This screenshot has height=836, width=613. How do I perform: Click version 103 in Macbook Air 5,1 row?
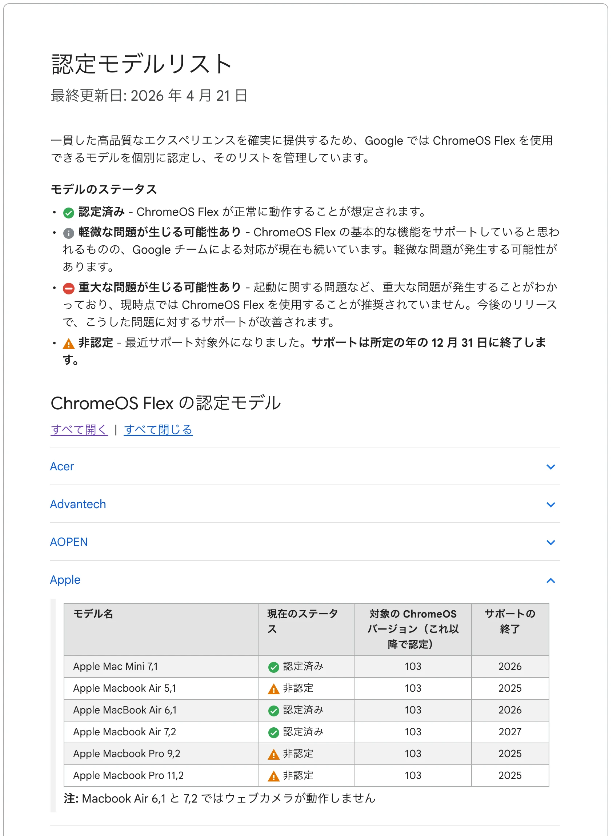click(413, 689)
